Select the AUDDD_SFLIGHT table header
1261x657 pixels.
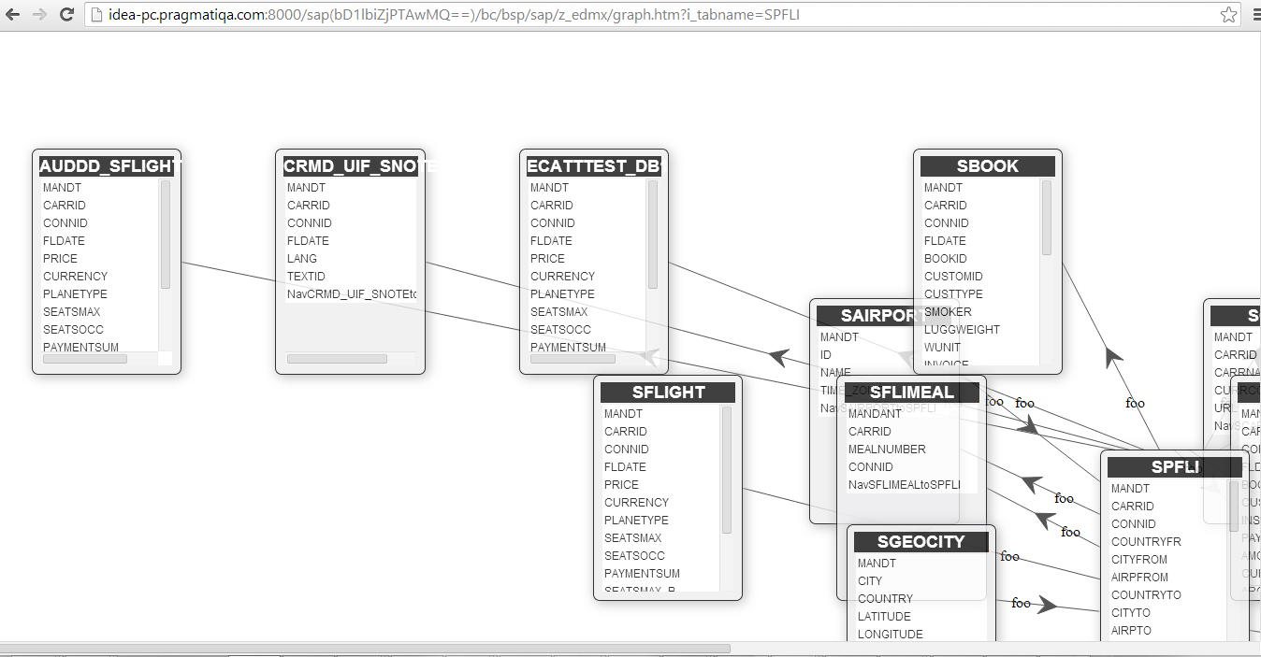[107, 166]
